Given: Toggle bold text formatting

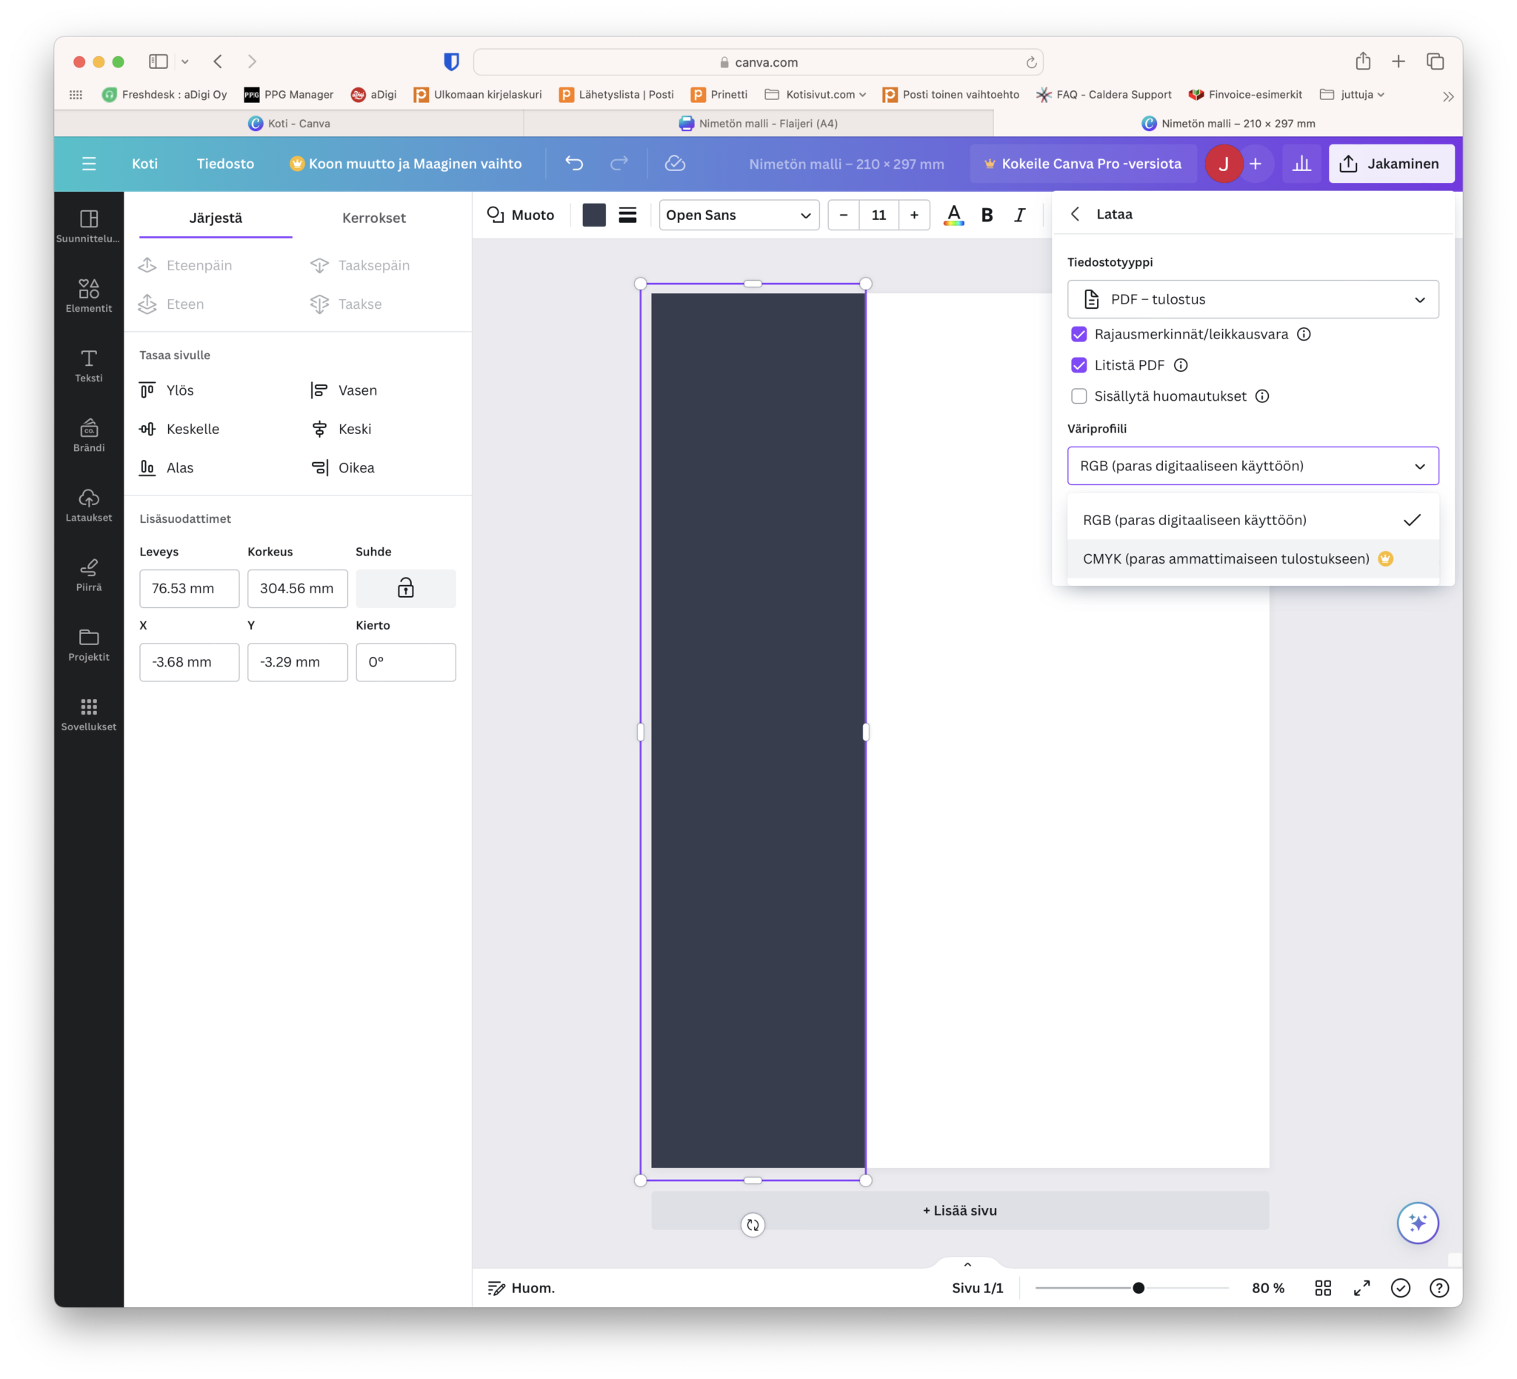Looking at the screenshot, I should pyautogui.click(x=987, y=216).
